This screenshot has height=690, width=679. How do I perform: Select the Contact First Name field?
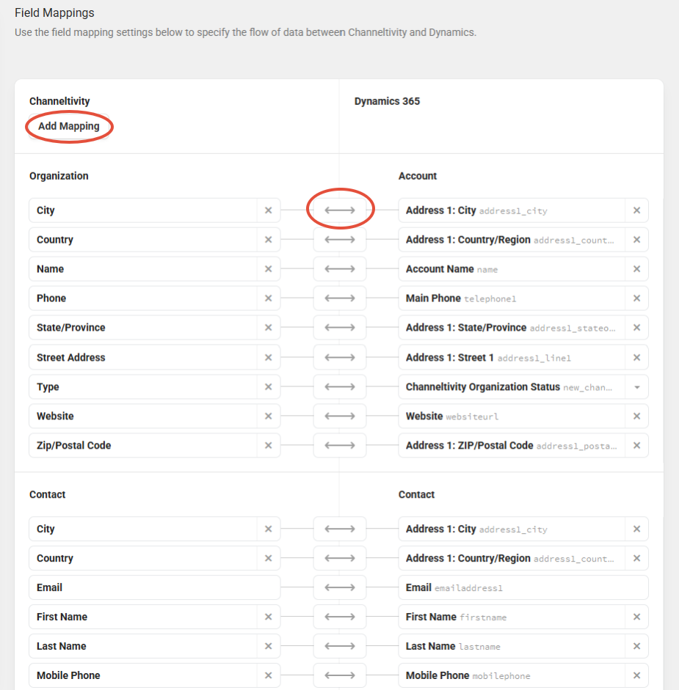point(143,617)
